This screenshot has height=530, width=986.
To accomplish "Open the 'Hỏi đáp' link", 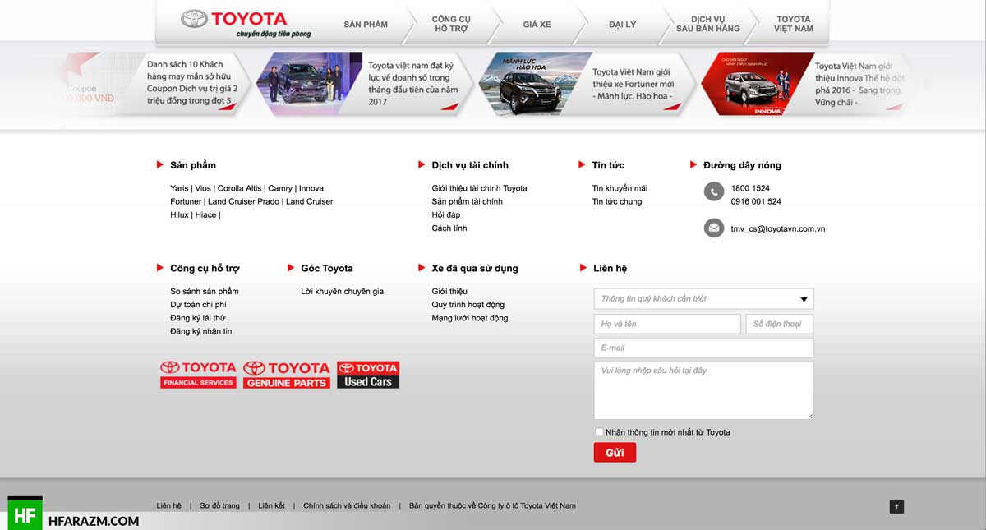I will tap(446, 214).
